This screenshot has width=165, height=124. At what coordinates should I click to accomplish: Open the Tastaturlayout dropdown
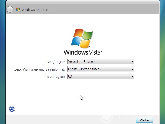[101, 76]
